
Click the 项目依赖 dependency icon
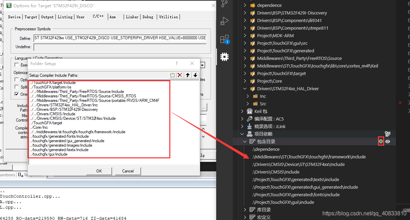[250, 134]
